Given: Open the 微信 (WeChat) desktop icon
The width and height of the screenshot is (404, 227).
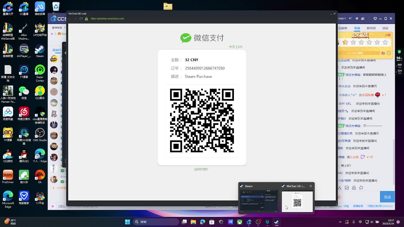Looking at the screenshot, I should coord(24,93).
